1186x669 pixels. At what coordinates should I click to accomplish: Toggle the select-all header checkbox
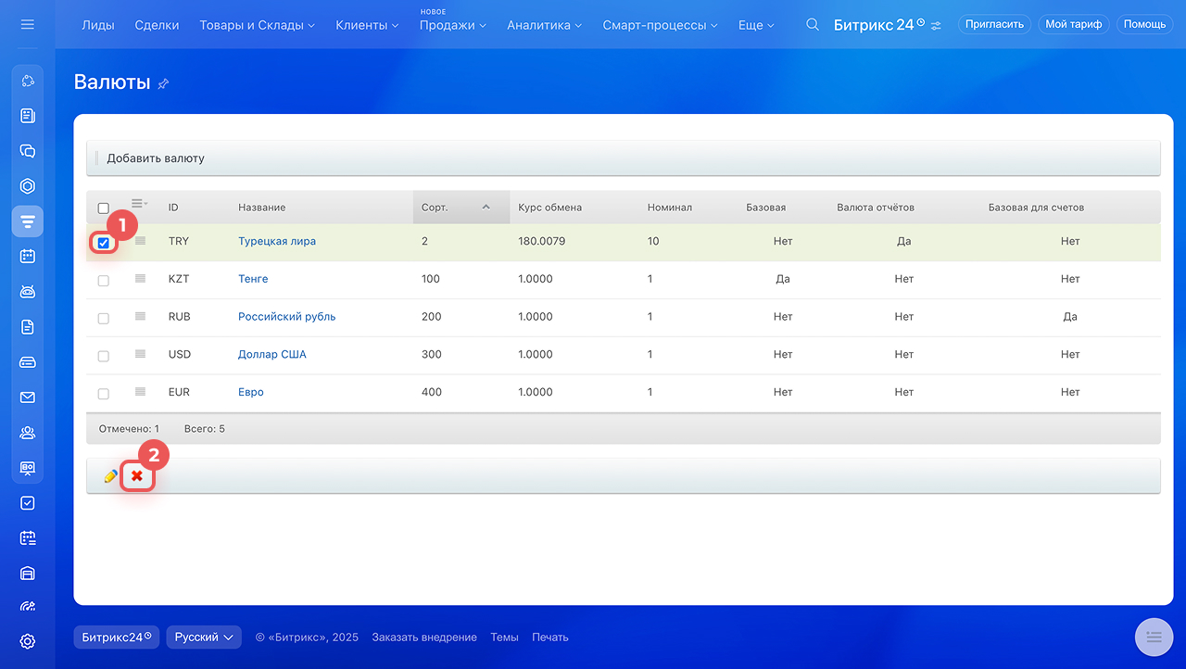[x=104, y=208]
